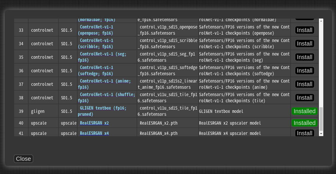Click the scrollbar down arrow
Screen dimensions: 336x174
(x=321, y=134)
